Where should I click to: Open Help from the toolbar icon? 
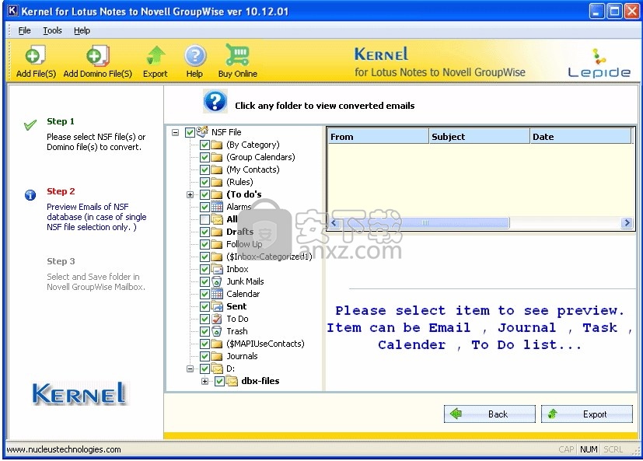(x=195, y=56)
